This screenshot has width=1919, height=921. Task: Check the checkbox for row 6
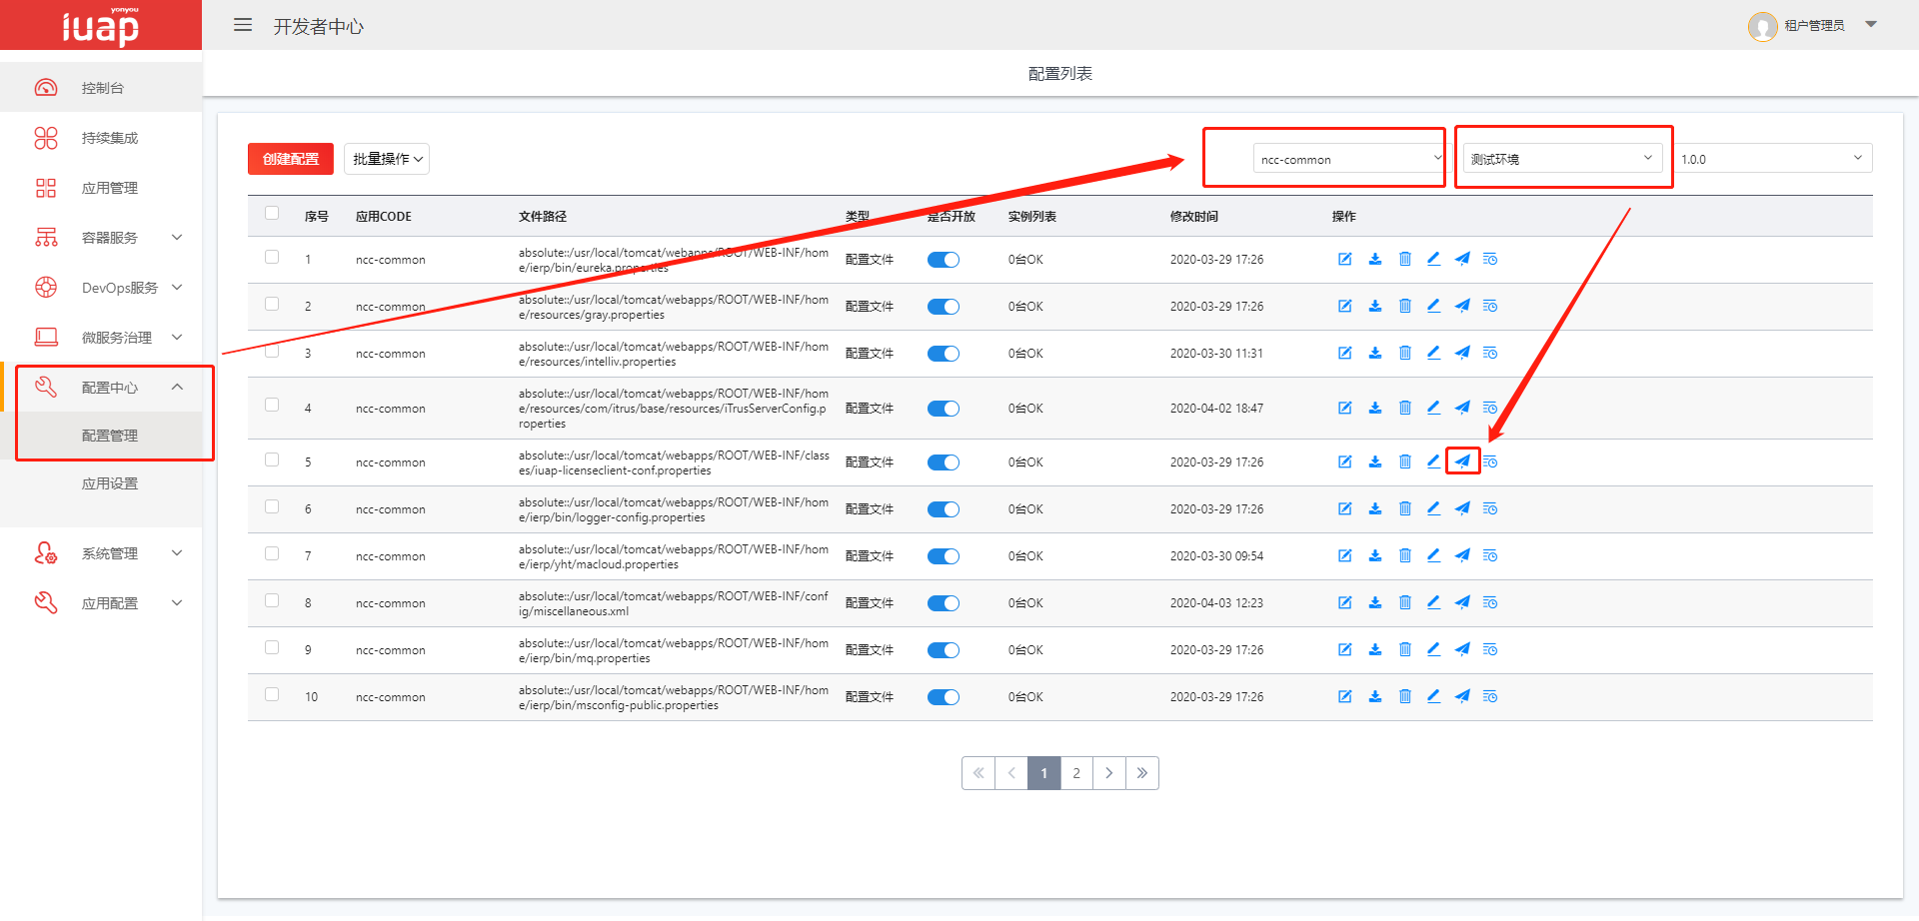tap(272, 506)
